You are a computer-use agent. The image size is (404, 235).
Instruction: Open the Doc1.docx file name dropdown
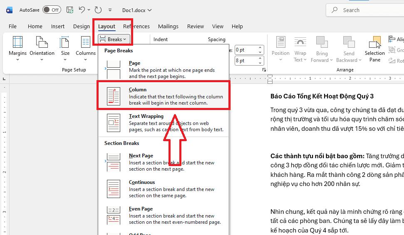coord(137,10)
